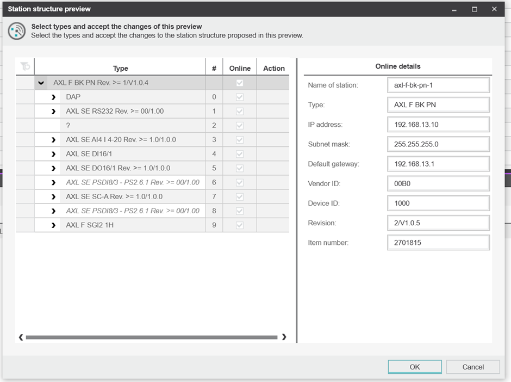Screen dimensions: 511x382
Task: Expand the AXL SE SC-A module row
Action: 53,196
